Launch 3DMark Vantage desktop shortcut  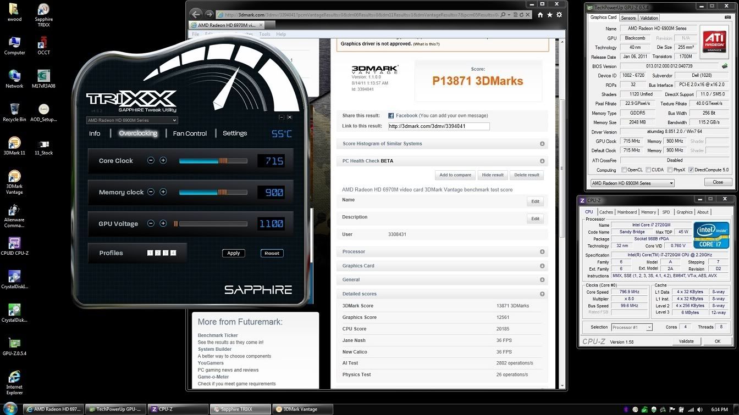pyautogui.click(x=14, y=183)
